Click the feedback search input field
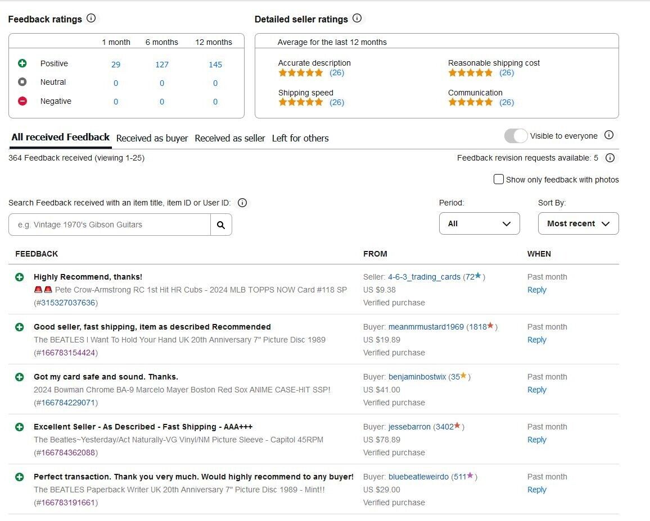 click(x=110, y=225)
